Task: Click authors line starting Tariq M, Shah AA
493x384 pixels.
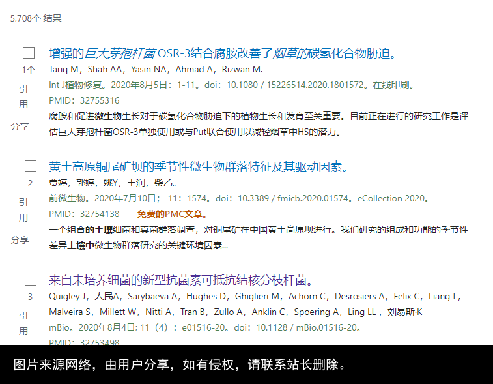Action: click(156, 69)
